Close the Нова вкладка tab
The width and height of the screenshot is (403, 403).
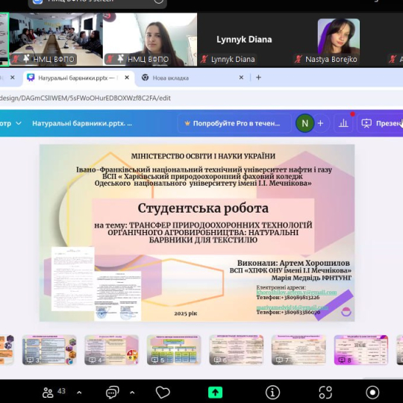(241, 78)
